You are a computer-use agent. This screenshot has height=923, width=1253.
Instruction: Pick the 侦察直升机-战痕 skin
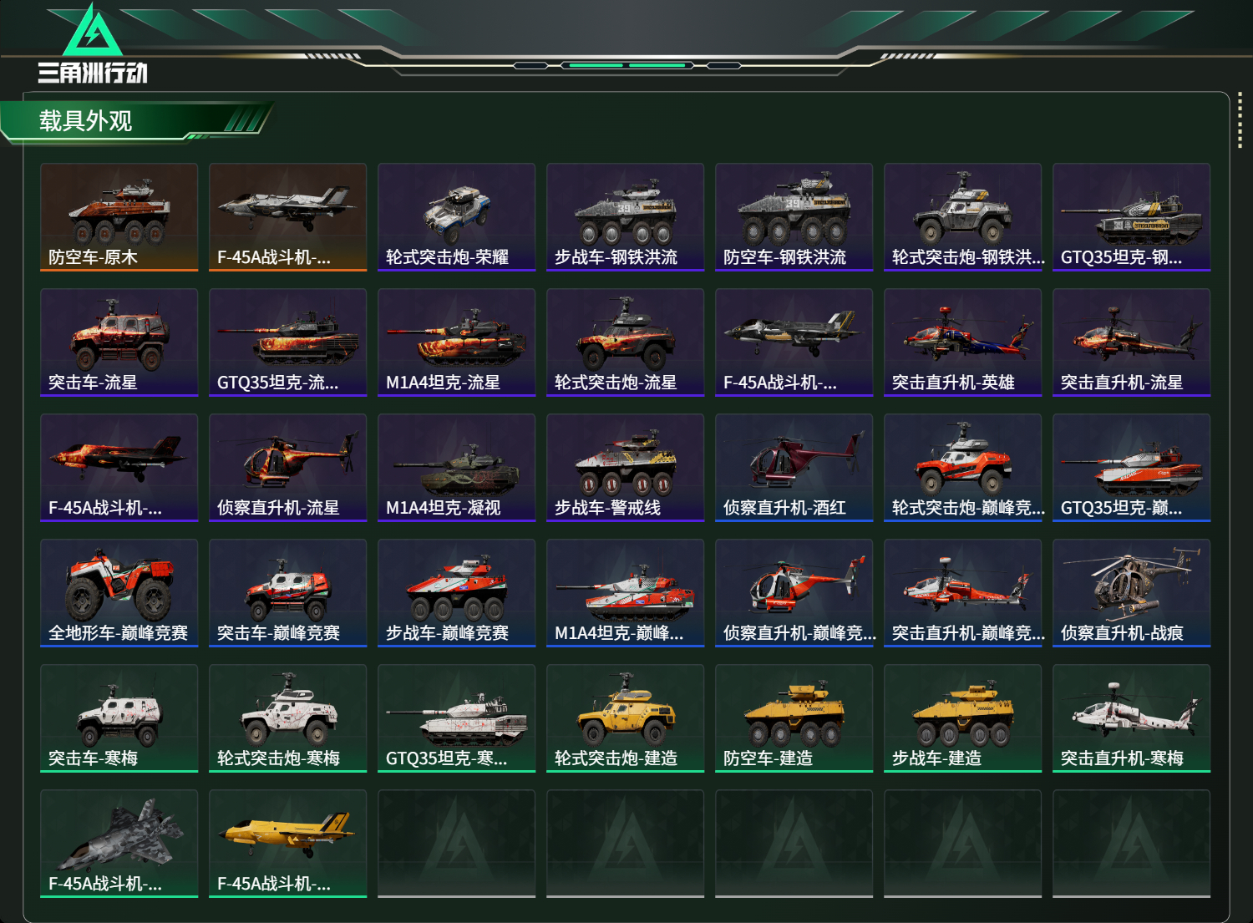click(1132, 593)
